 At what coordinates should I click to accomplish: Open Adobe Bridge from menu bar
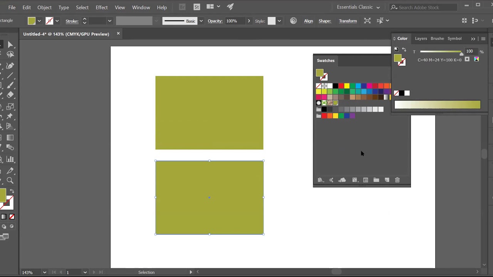coord(182,7)
